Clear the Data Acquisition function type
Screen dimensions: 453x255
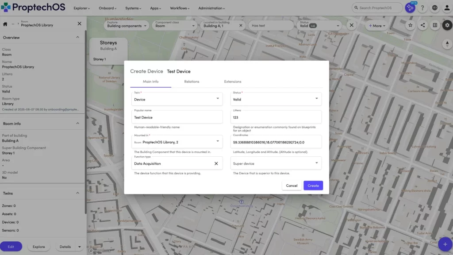[x=216, y=163]
